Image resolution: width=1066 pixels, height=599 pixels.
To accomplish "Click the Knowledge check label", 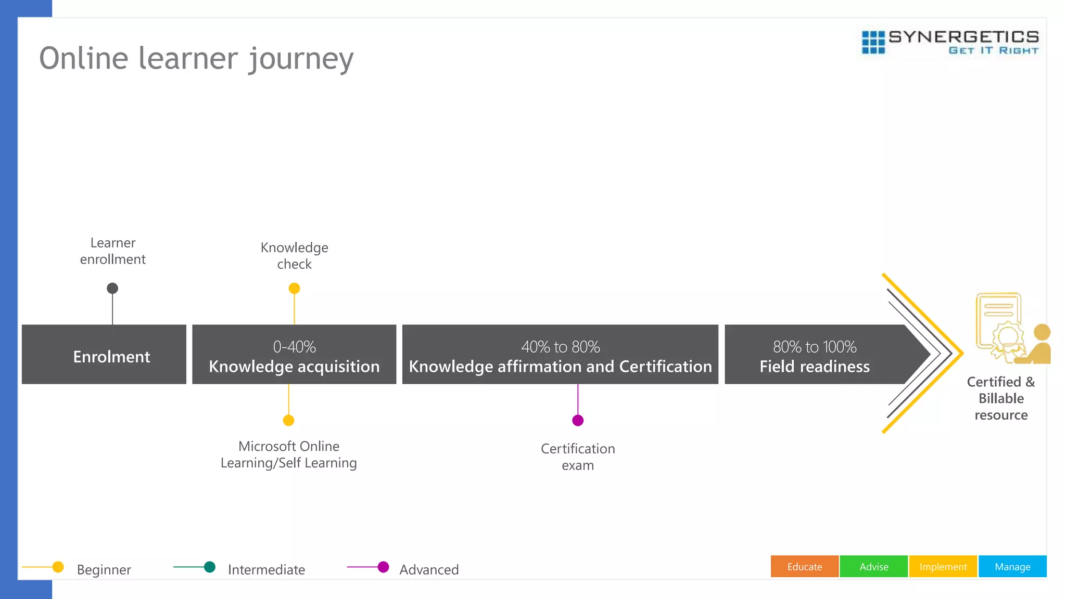I will coord(294,256).
